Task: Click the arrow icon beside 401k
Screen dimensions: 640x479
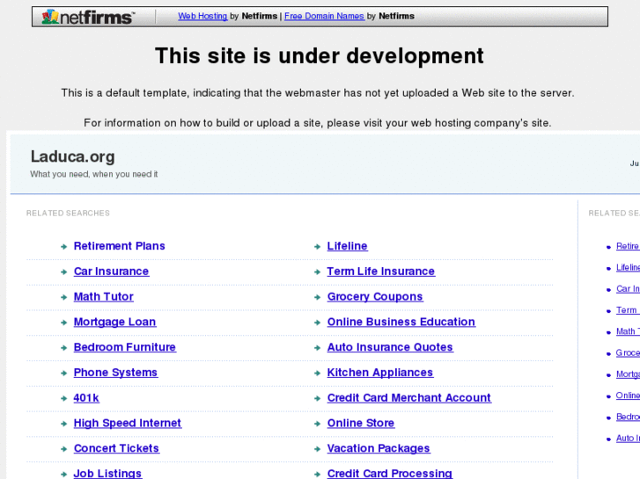Action: pos(63,398)
